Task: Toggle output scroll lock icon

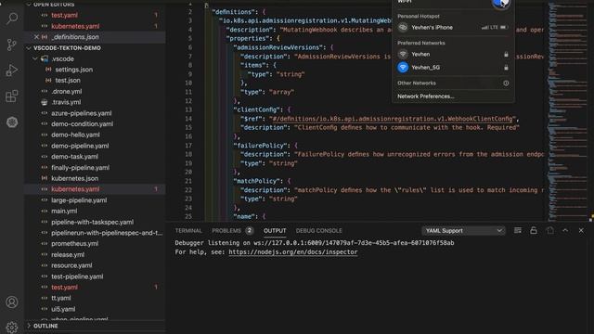Action: click(534, 230)
